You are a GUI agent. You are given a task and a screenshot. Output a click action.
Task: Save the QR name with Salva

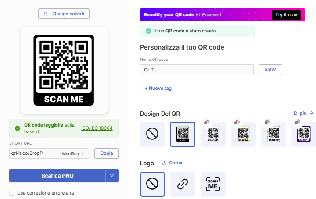point(270,70)
